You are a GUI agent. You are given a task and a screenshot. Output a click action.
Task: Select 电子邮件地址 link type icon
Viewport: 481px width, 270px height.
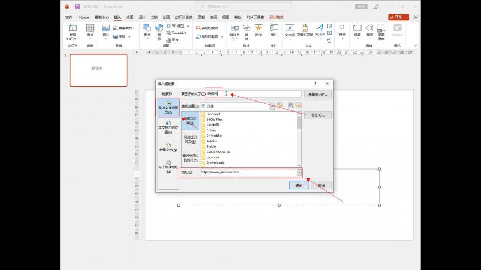pyautogui.click(x=168, y=161)
